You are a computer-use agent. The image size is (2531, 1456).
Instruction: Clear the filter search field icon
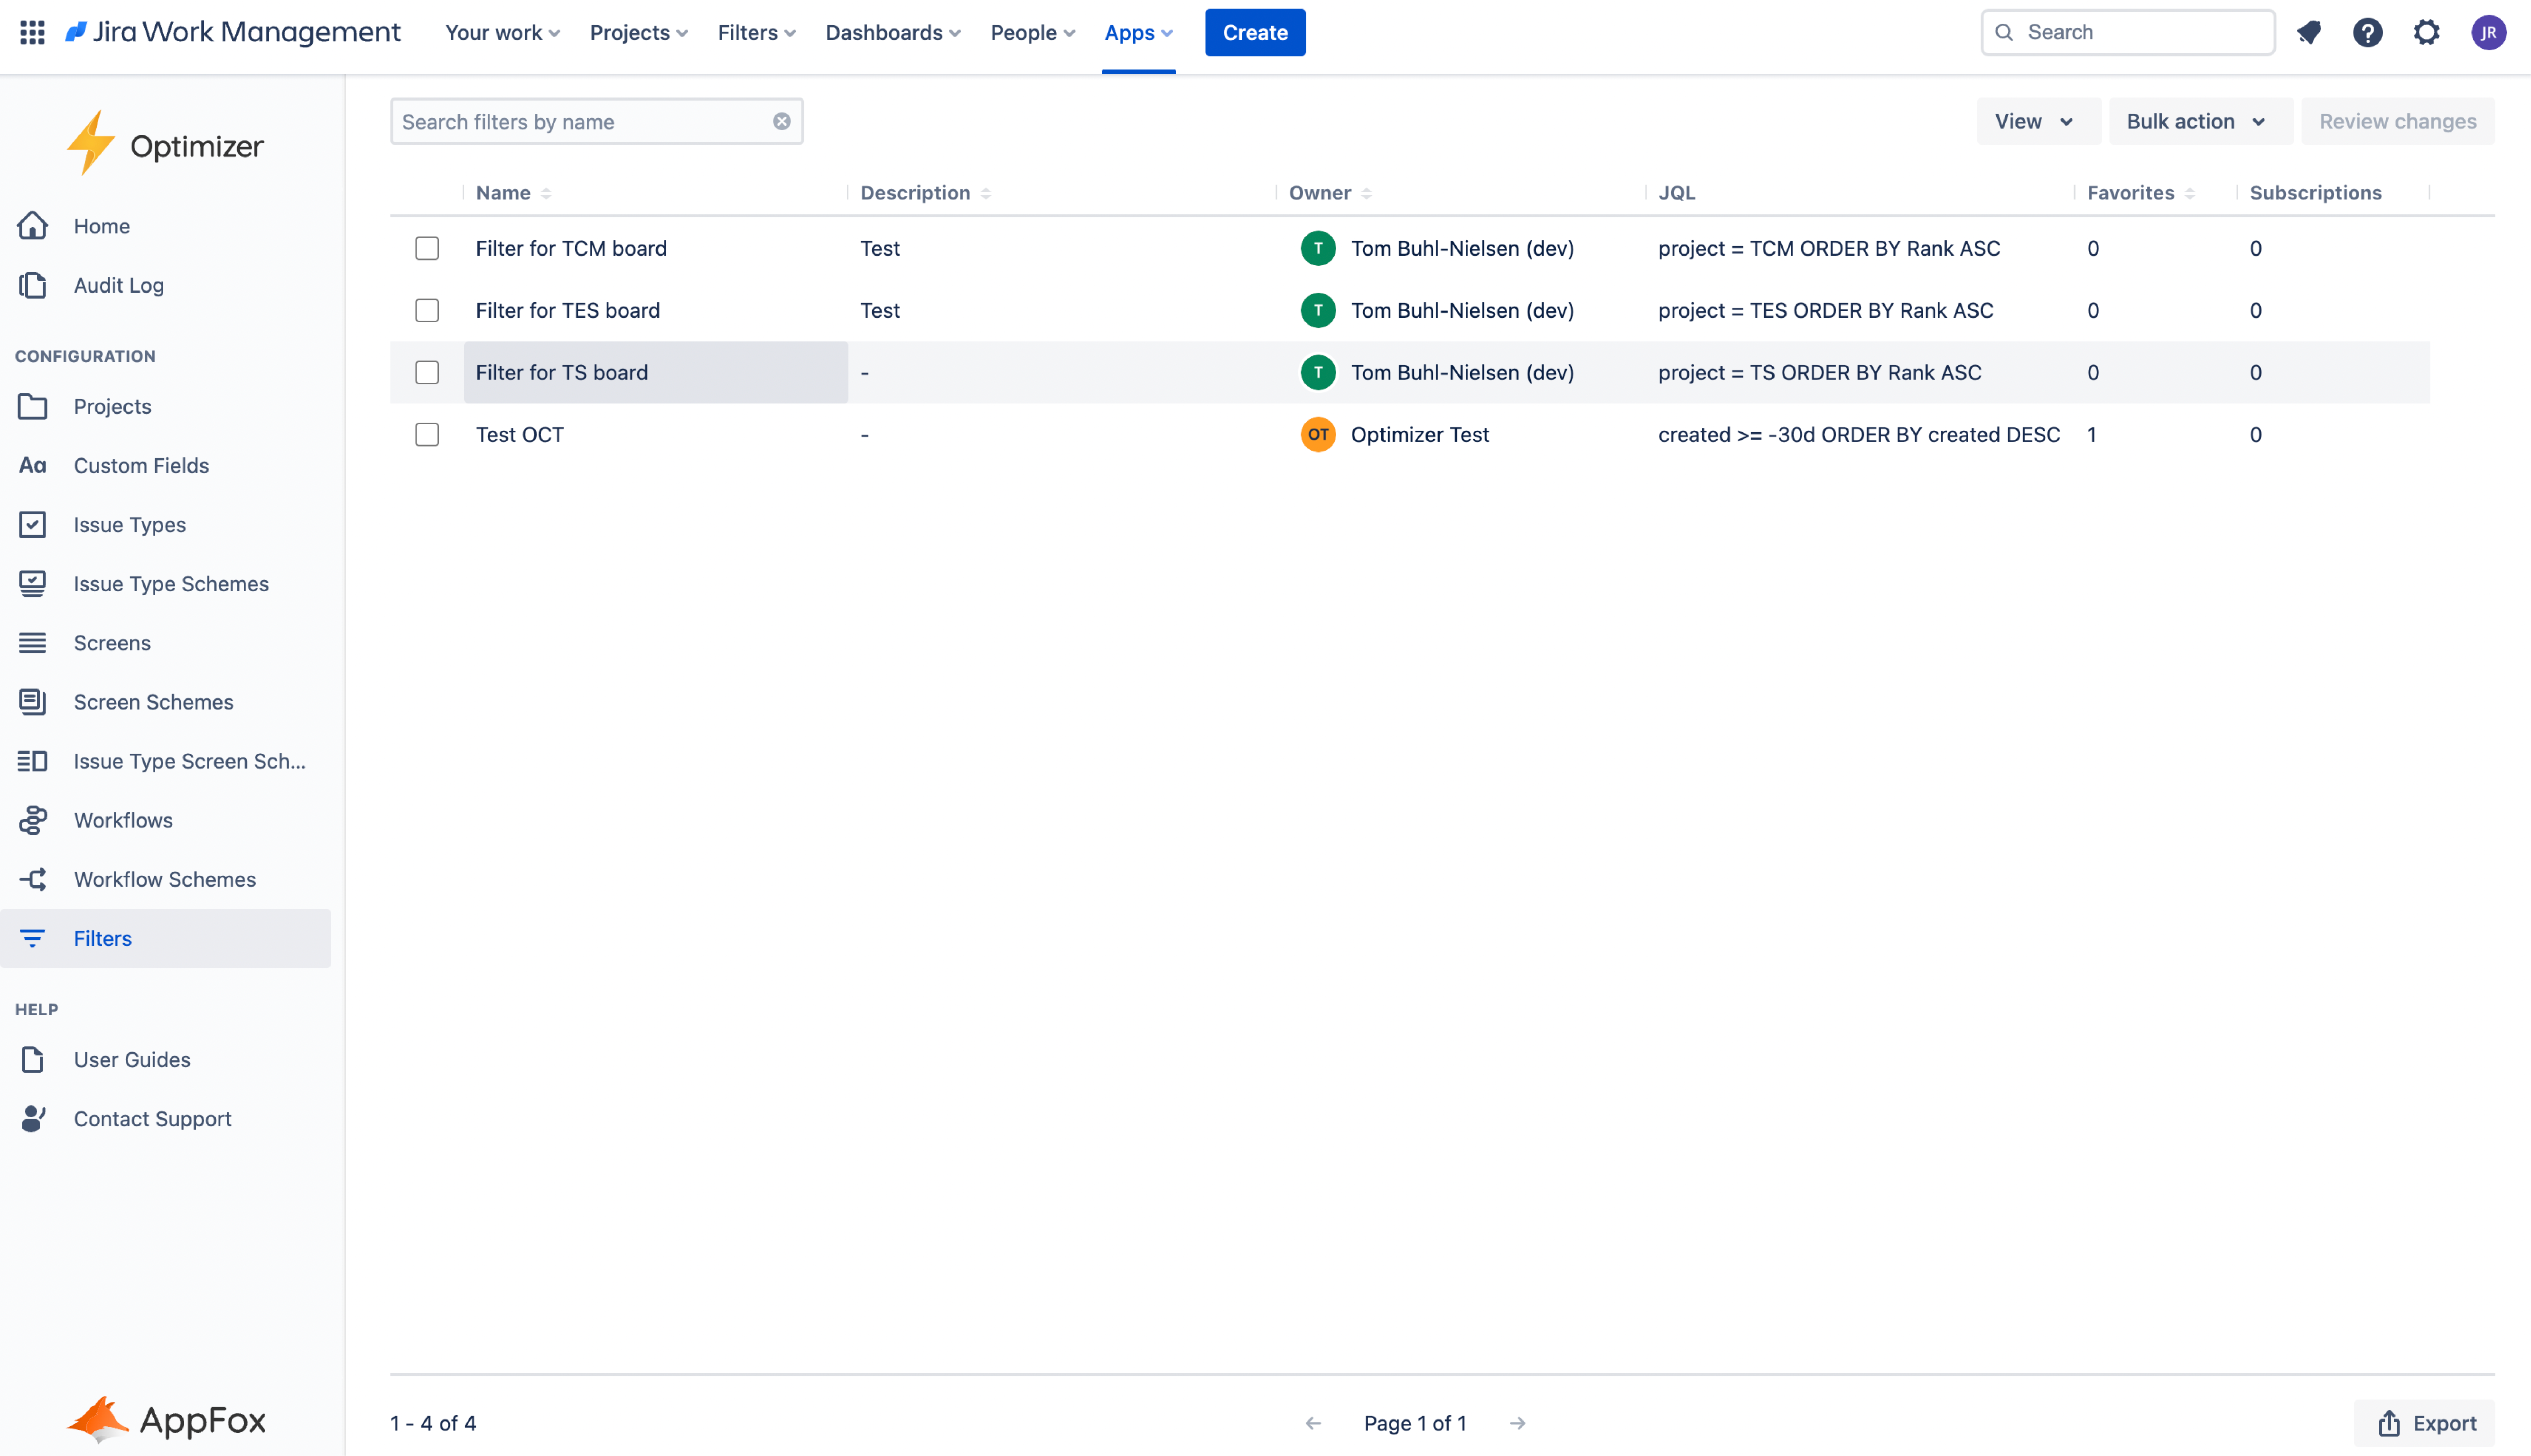point(781,121)
